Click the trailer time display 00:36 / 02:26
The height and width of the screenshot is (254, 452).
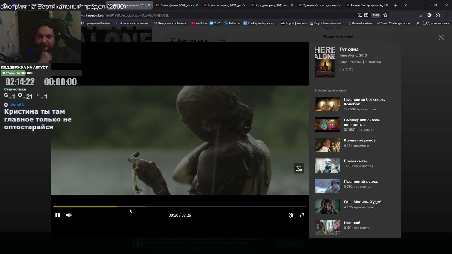pos(180,215)
